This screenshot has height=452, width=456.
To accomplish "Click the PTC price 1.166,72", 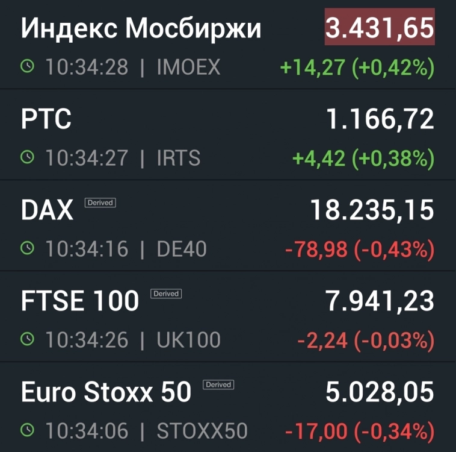I will tap(380, 119).
